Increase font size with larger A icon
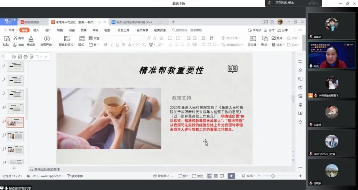Image resolution: width=358 pixels, height=190 pixels. 149,38
